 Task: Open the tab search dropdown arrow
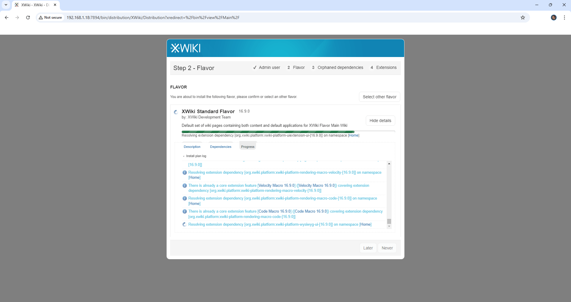pyautogui.click(x=6, y=5)
